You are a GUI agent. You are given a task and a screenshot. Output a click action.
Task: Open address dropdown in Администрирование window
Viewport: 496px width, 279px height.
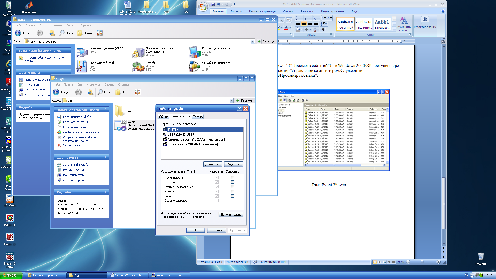coord(253,41)
